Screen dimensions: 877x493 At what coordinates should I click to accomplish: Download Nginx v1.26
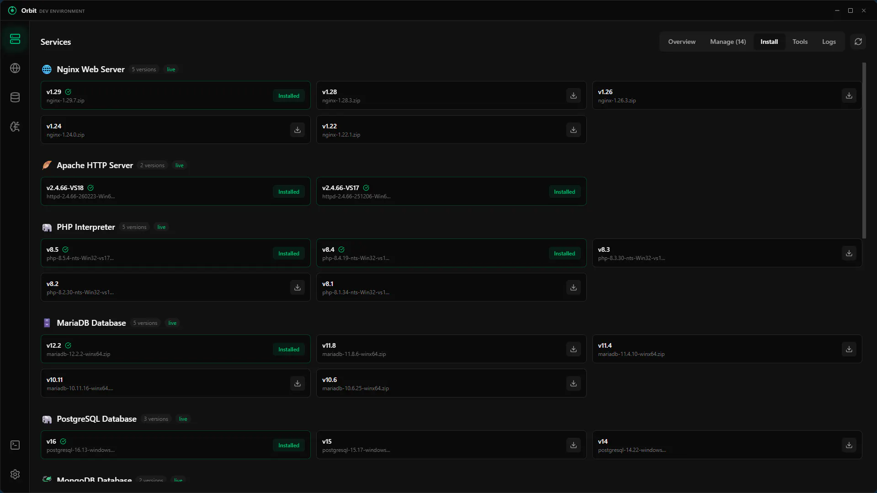[x=849, y=95]
